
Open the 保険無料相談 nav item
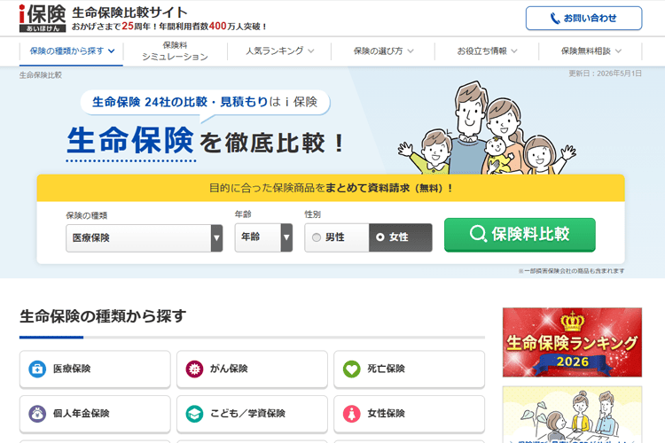(x=591, y=51)
